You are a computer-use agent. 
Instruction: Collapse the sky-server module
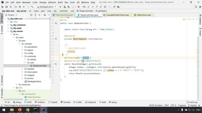tap(8, 31)
